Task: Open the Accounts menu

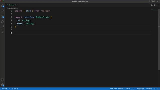Action: click(3, 79)
